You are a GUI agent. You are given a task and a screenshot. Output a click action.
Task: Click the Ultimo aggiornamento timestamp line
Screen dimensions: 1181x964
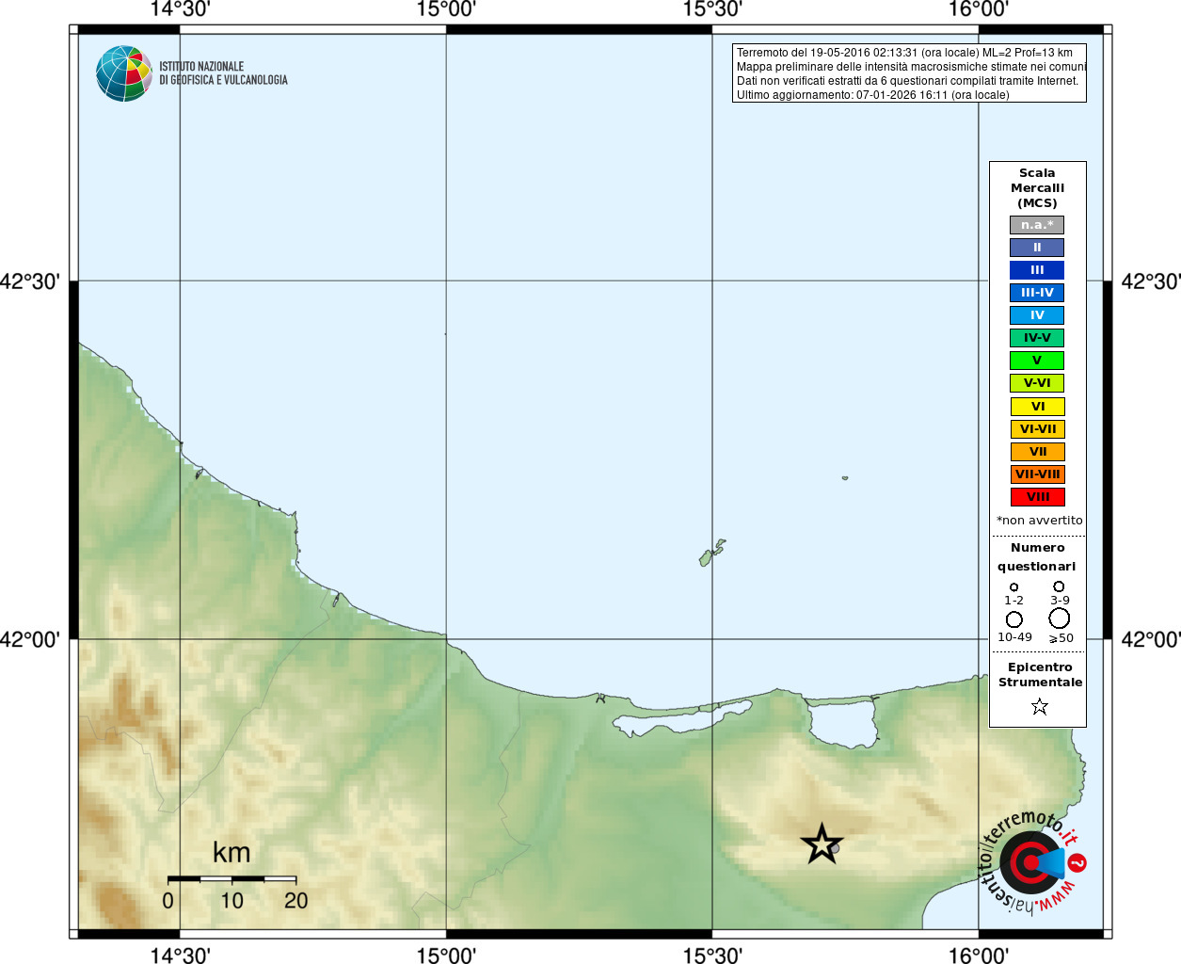point(872,95)
